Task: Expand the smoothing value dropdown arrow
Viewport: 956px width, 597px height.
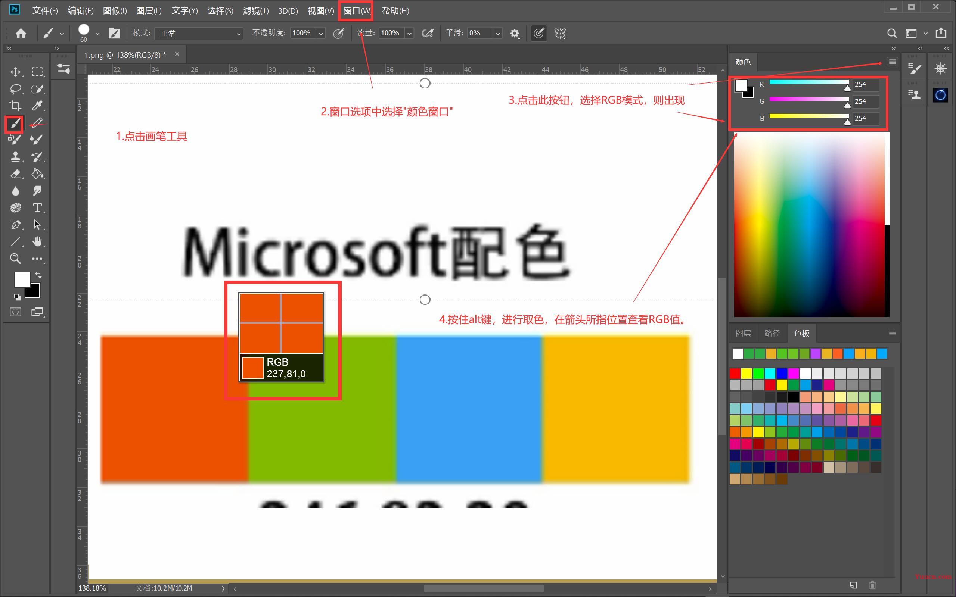Action: (x=498, y=34)
